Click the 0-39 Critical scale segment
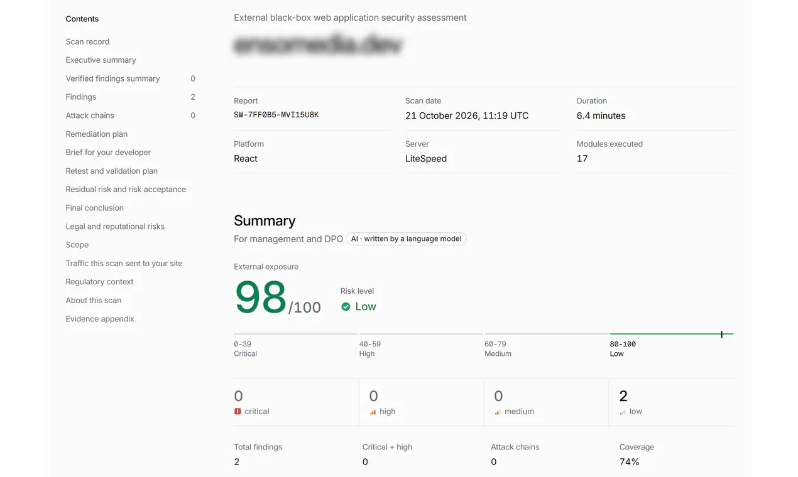Image resolution: width=798 pixels, height=477 pixels. pyautogui.click(x=295, y=334)
